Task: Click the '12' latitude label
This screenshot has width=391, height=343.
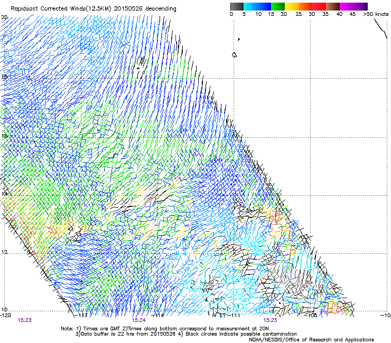Action: tap(4, 252)
